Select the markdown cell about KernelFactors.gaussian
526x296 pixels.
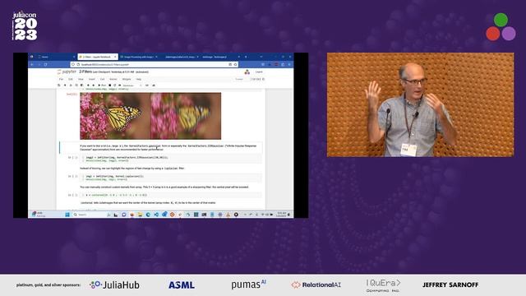click(161, 148)
